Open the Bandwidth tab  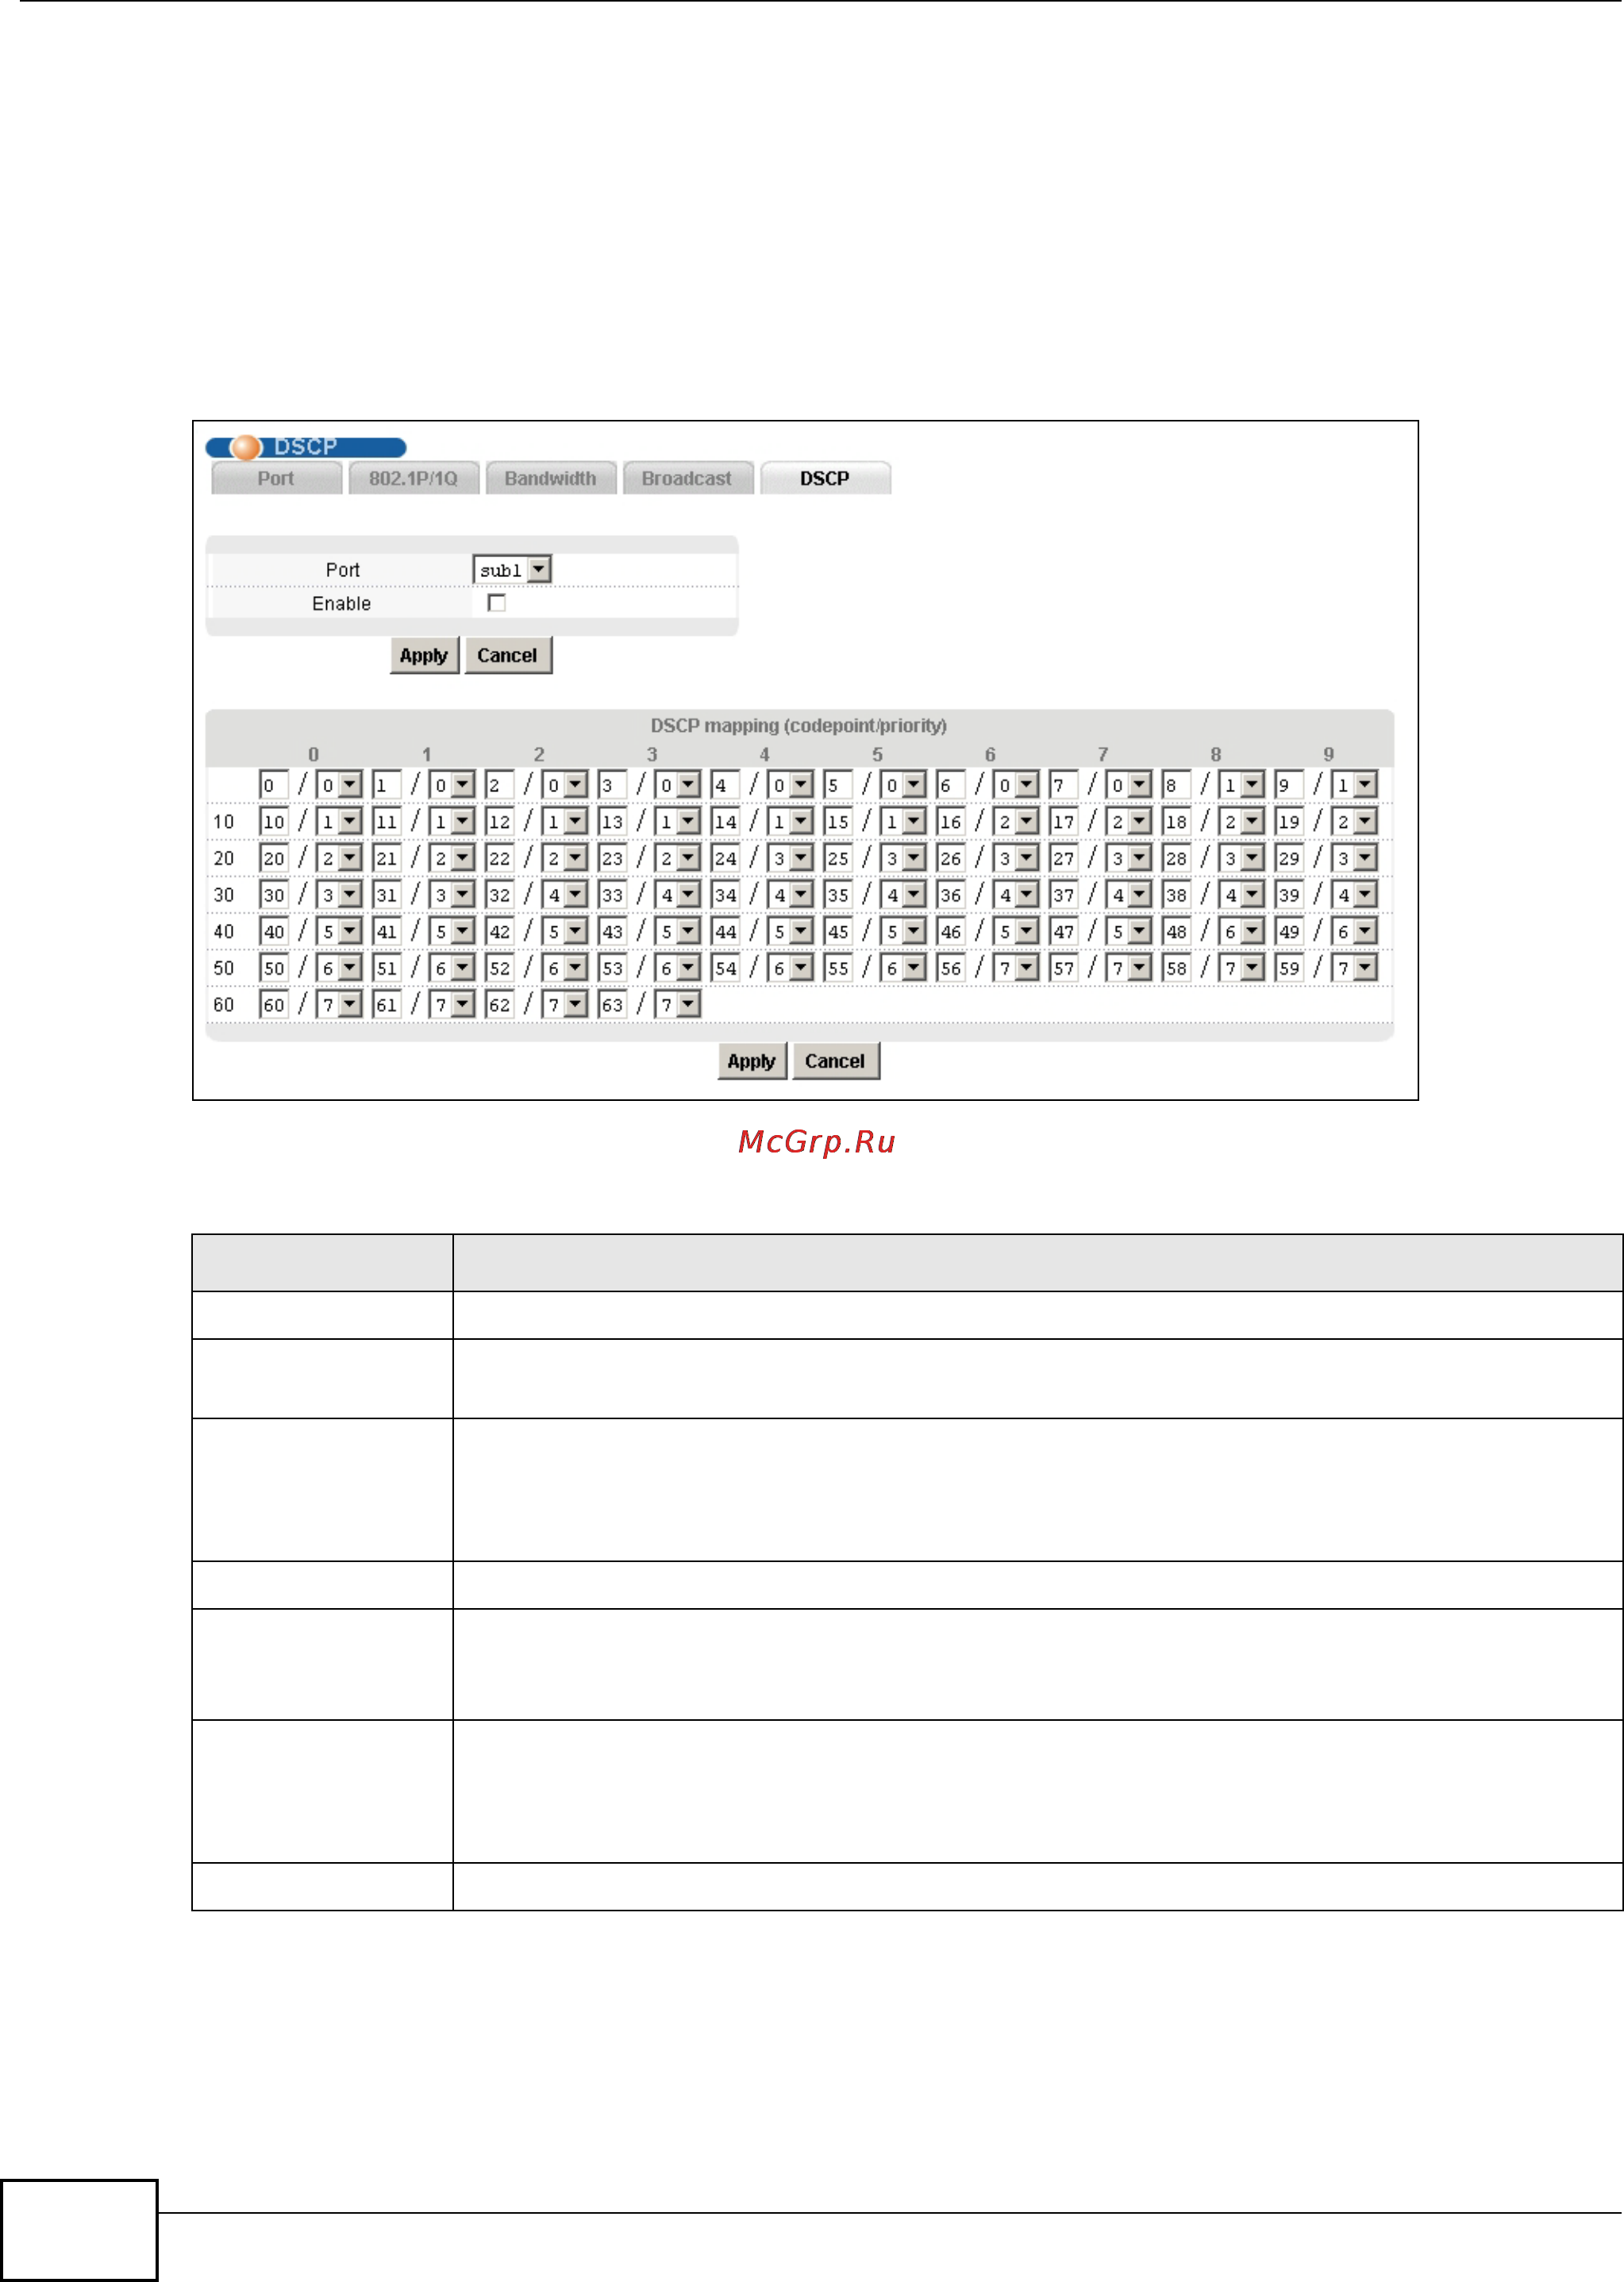point(550,478)
